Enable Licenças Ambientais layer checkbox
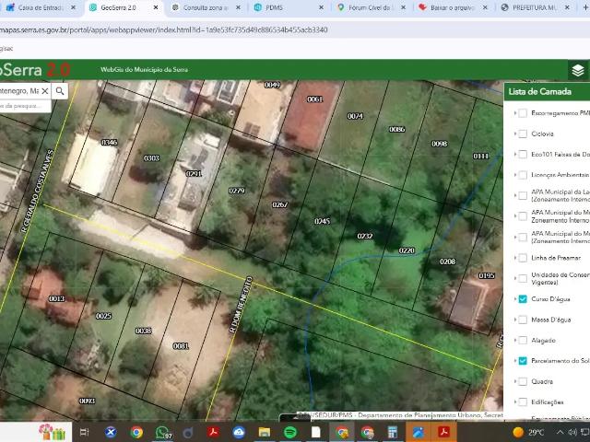The width and height of the screenshot is (590, 442). click(523, 175)
